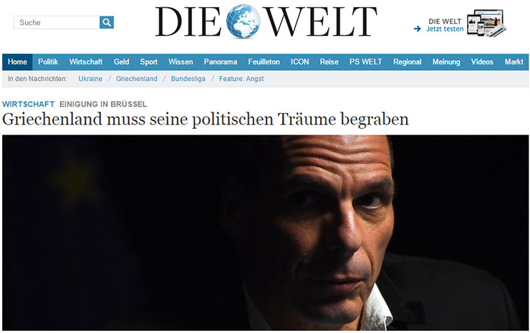The width and height of the screenshot is (530, 333).
Task: Navigate to the Feuilleton section
Action: pos(264,62)
